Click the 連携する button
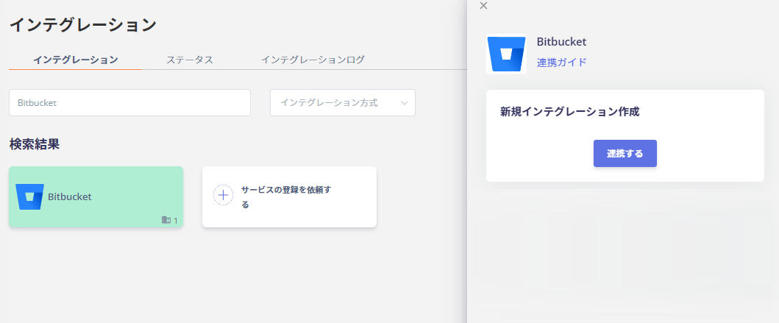Screen dimensions: 779x323 625,154
